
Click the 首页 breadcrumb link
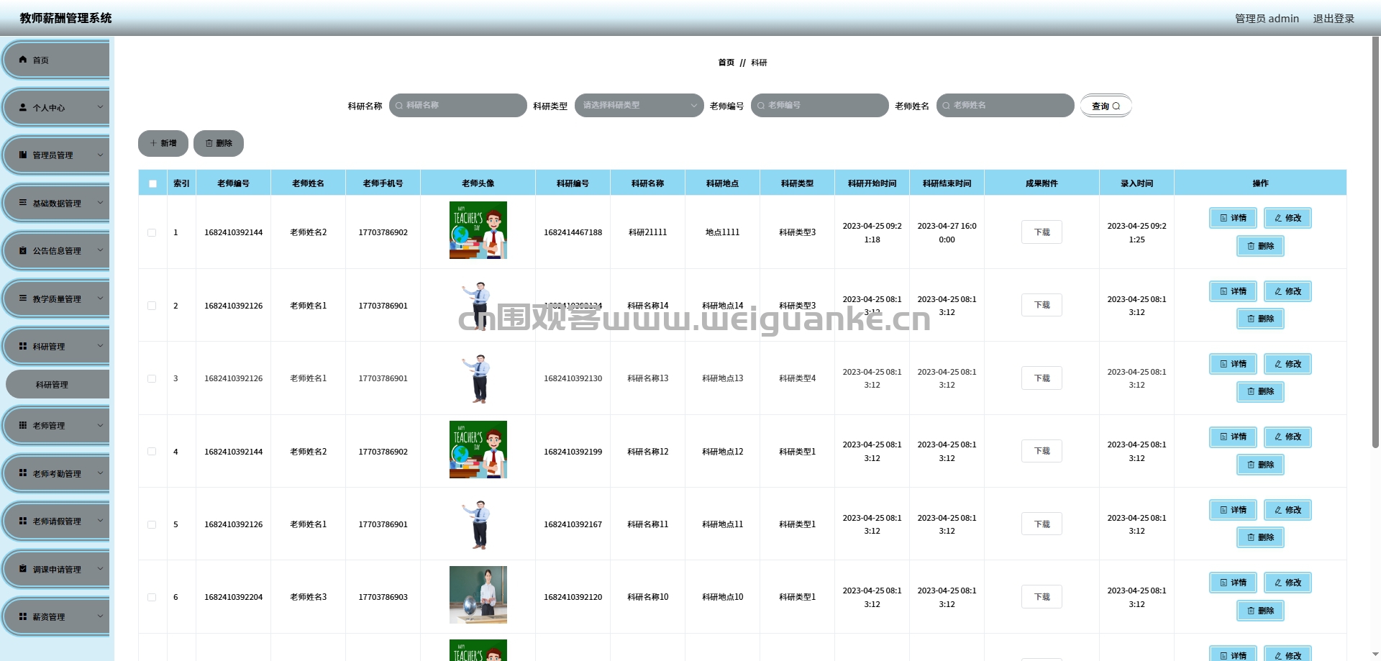726,63
